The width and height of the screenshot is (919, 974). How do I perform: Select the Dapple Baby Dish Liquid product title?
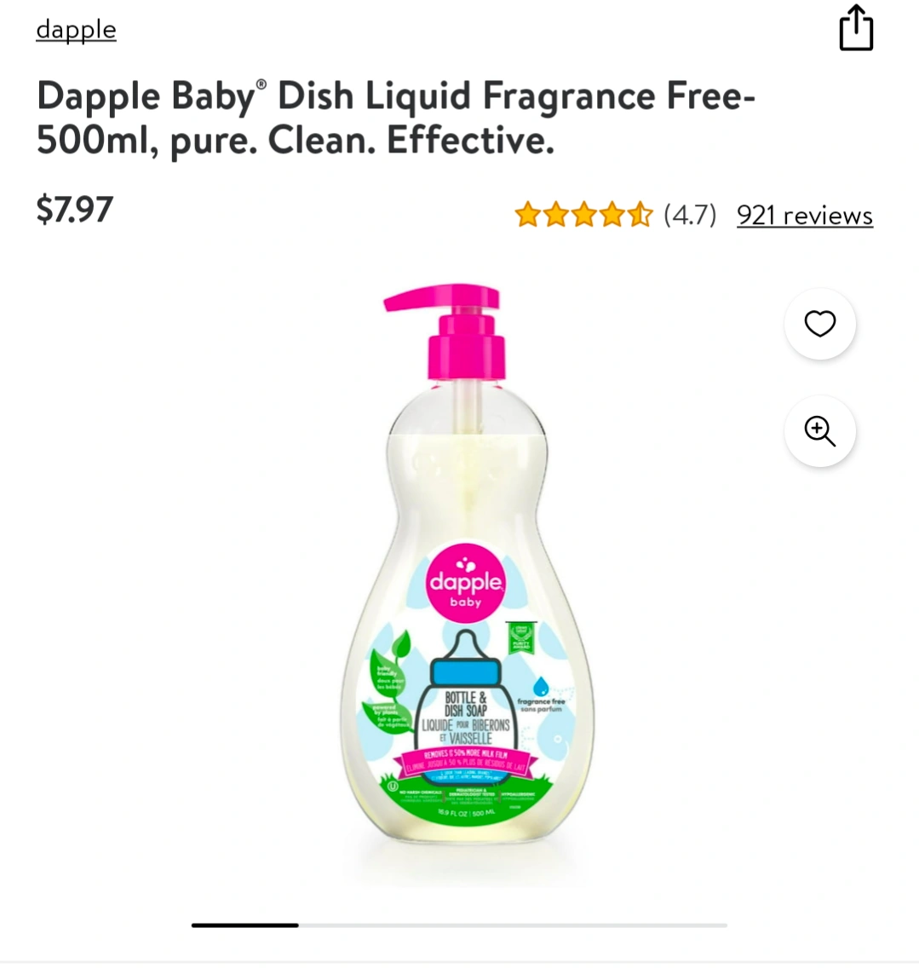[396, 118]
